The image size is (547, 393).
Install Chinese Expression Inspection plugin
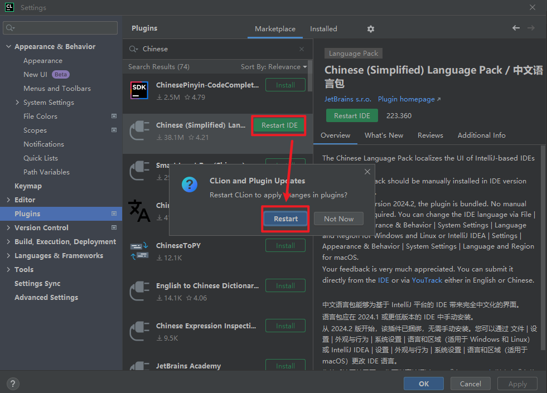[x=285, y=326]
